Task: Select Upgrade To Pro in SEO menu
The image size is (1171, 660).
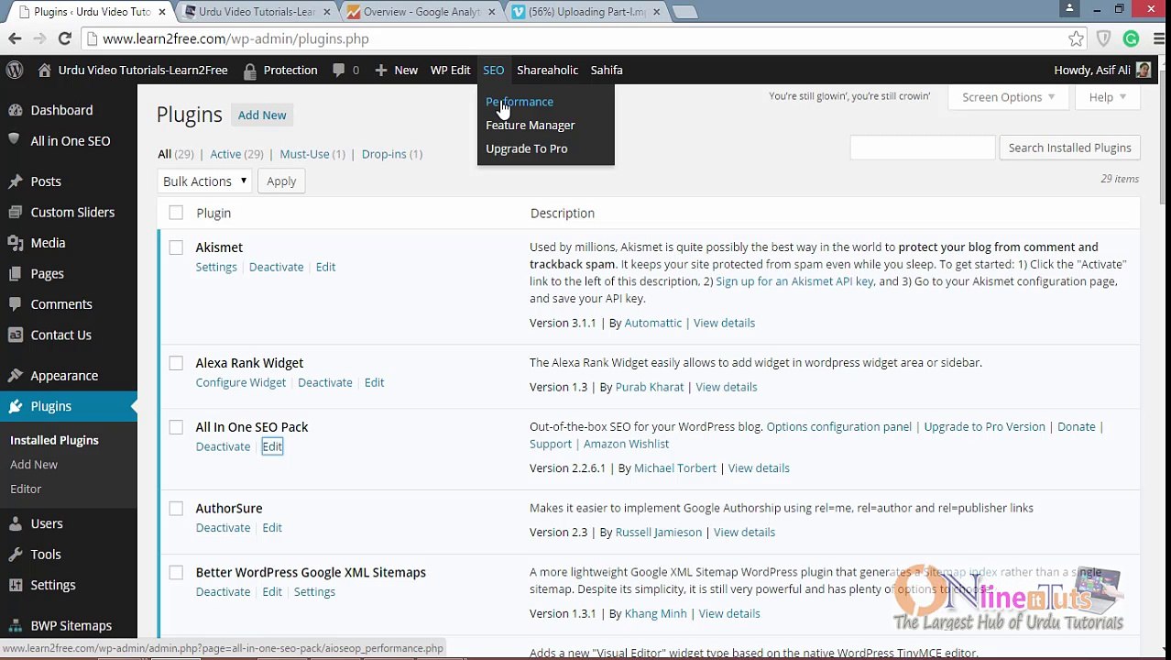Action: pyautogui.click(x=526, y=148)
